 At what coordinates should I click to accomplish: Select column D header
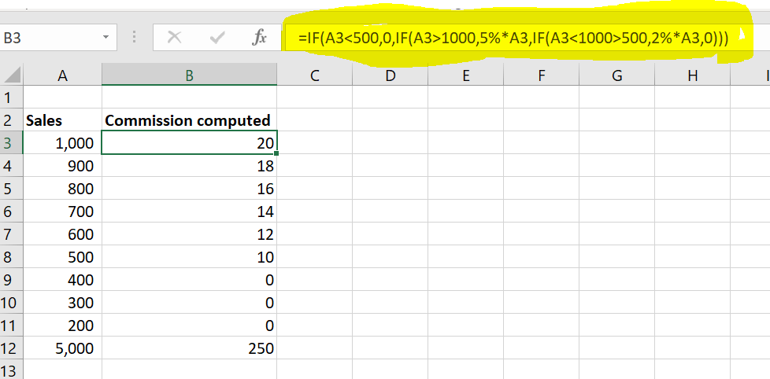[390, 75]
